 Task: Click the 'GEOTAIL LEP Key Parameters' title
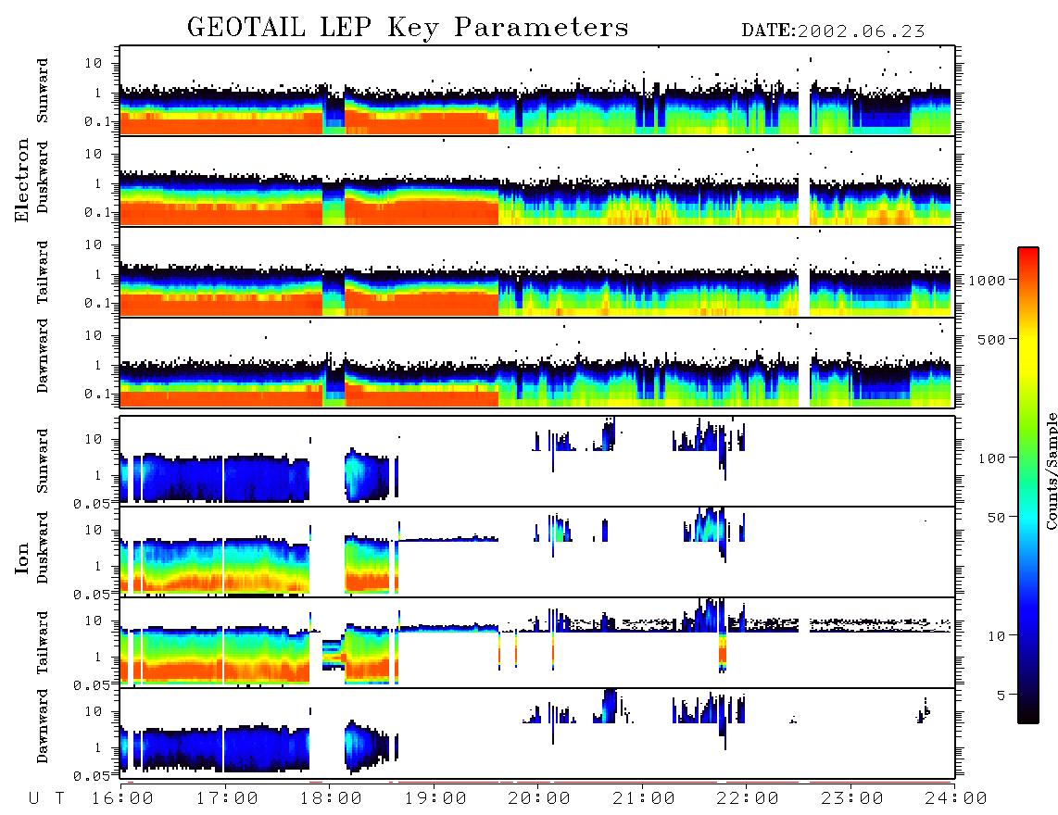click(408, 29)
